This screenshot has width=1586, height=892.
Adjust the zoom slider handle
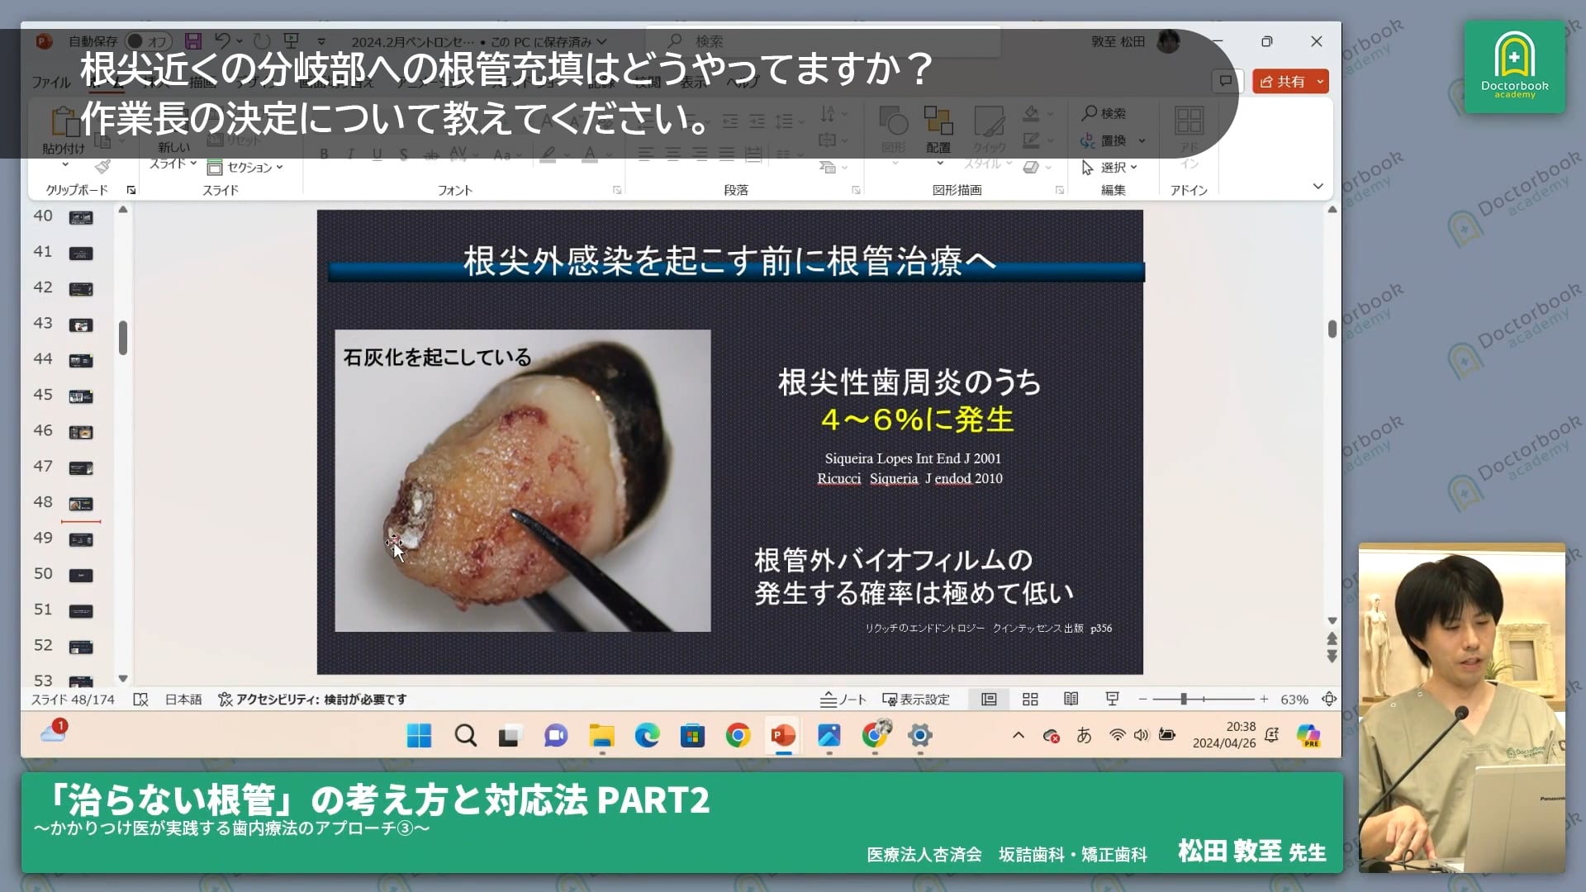pos(1184,700)
